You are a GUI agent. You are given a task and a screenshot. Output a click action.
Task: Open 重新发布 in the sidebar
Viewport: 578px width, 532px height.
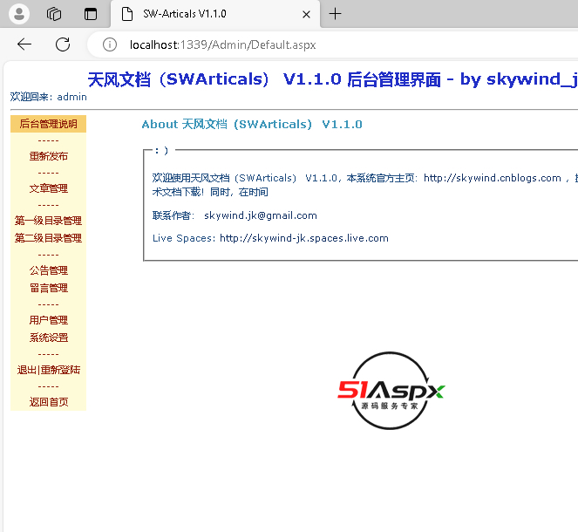pyautogui.click(x=48, y=156)
